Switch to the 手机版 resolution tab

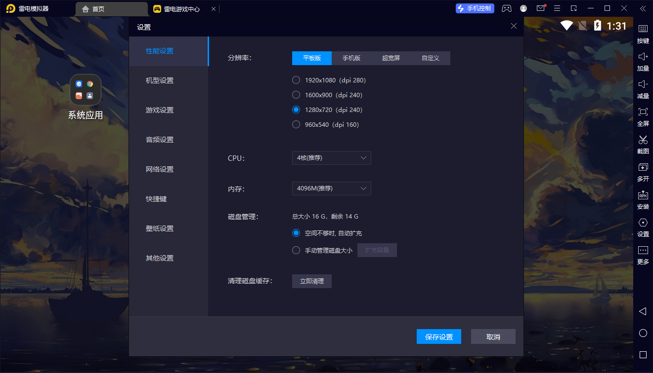coord(351,58)
